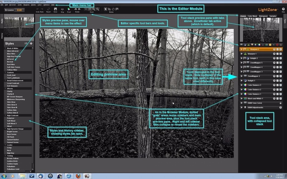Screen dimensions: 287x179
Task: Collapse the Sharpen 2 tool with its disclosure arrow
Action: (x=241, y=49)
